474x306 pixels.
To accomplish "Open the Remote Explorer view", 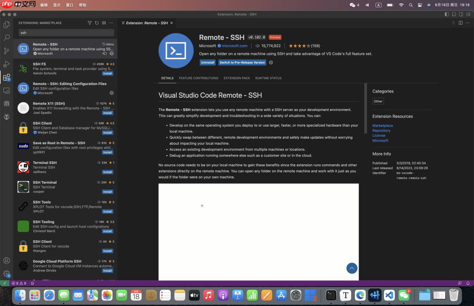I will click(6, 91).
